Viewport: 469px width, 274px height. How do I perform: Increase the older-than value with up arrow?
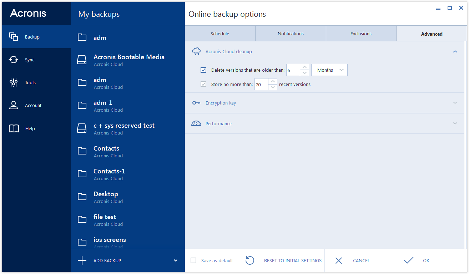(x=304, y=67)
